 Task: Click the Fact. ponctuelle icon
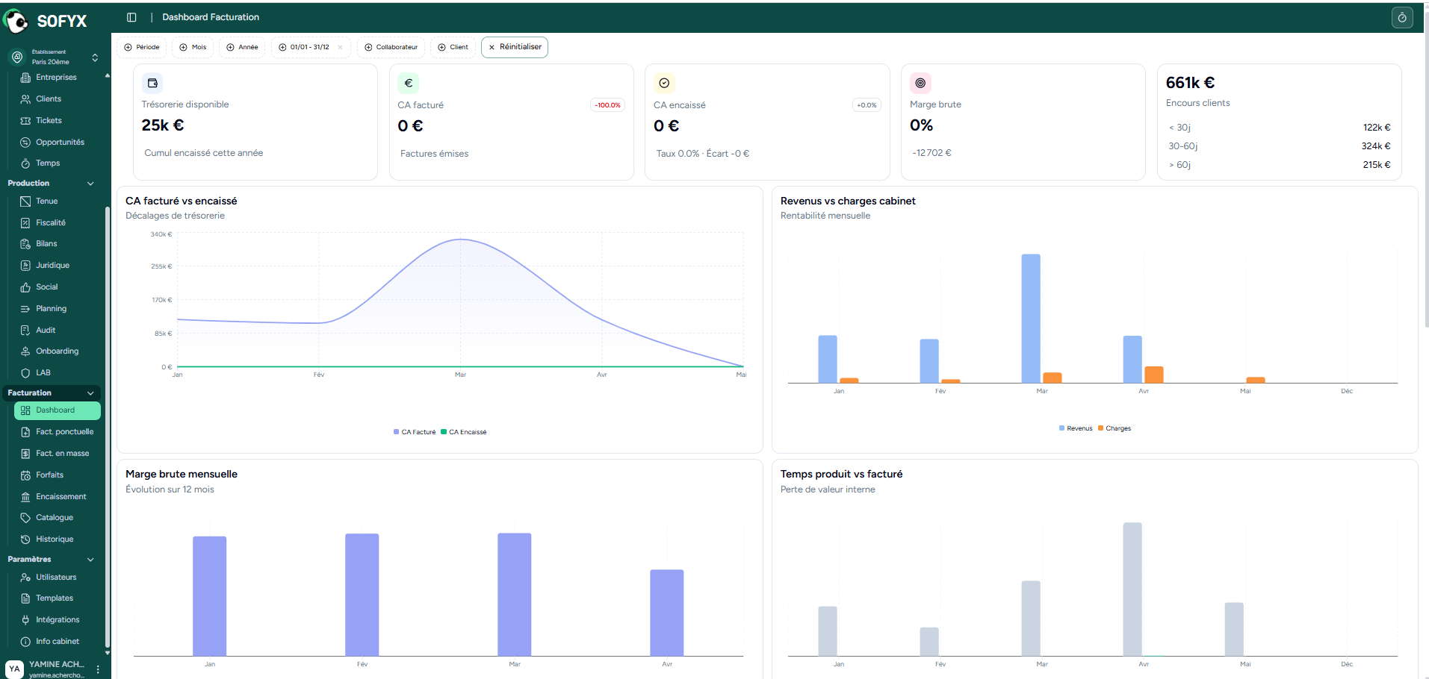point(25,432)
